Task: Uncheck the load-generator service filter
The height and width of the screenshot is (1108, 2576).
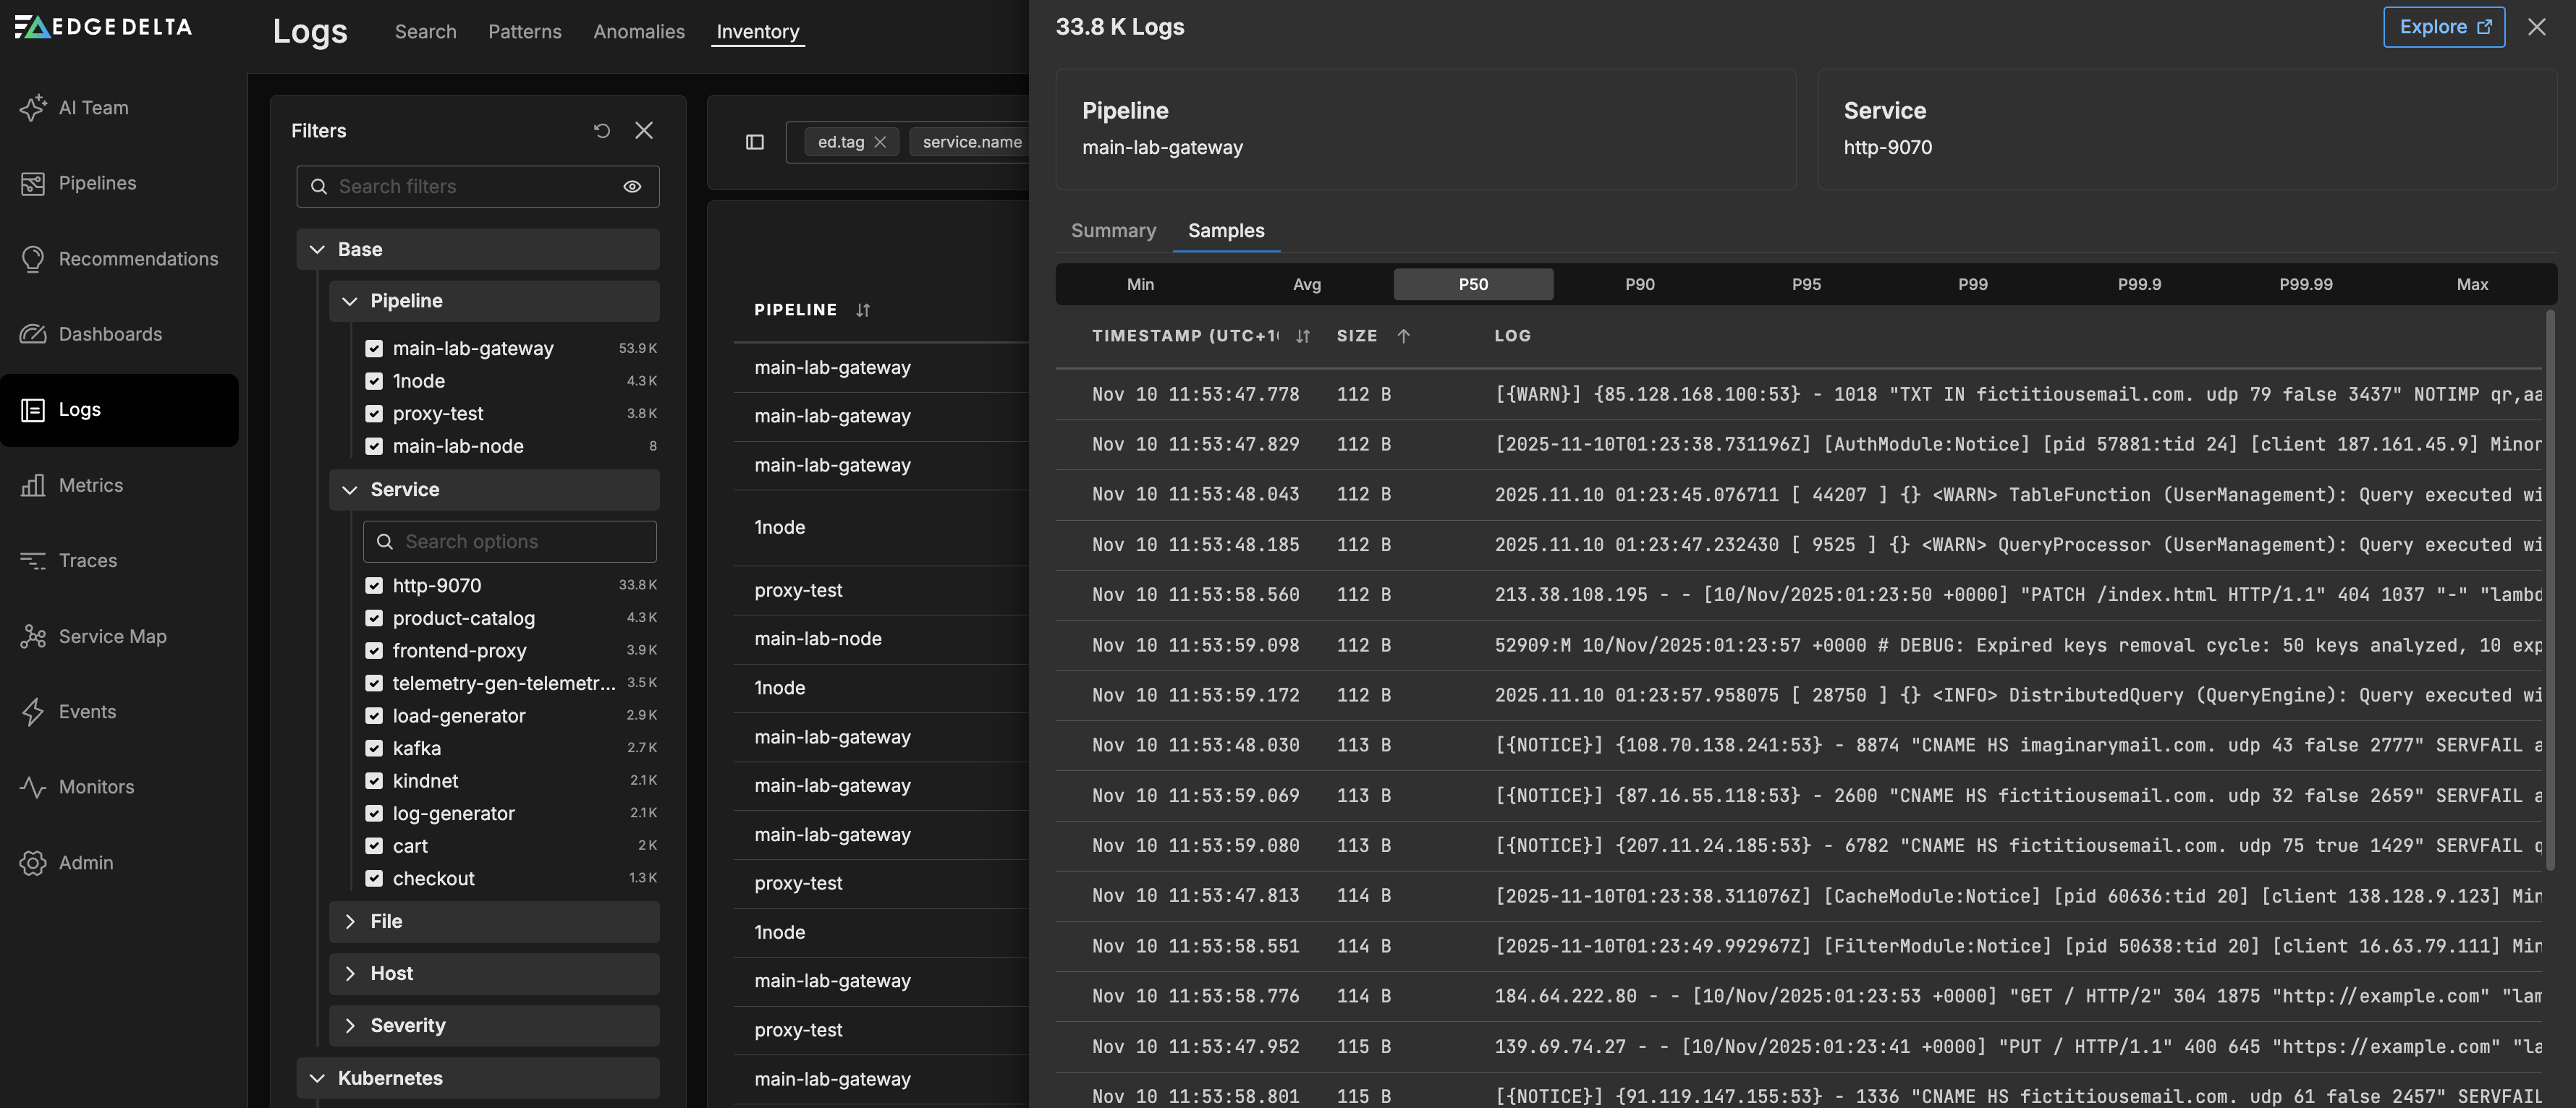Action: [374, 715]
